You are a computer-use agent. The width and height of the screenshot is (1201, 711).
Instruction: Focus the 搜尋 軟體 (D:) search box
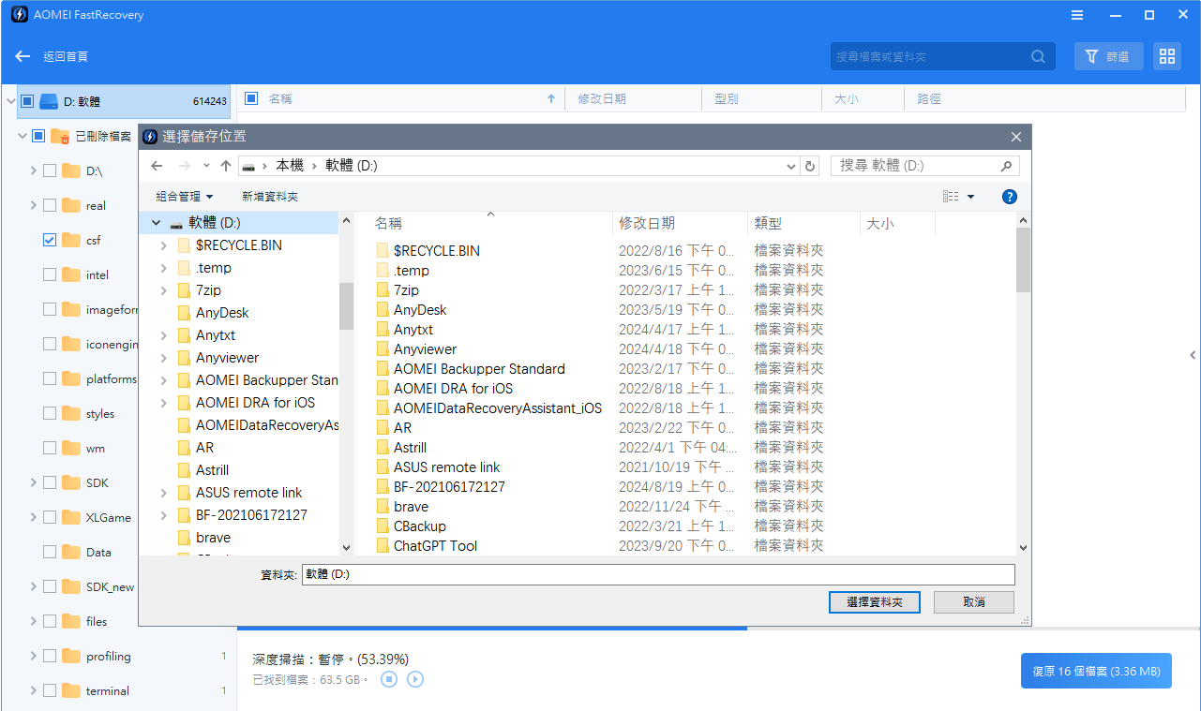click(x=924, y=166)
